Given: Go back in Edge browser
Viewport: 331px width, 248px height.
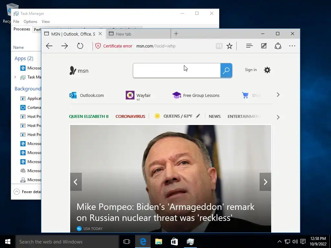Looking at the screenshot, I should (49, 46).
